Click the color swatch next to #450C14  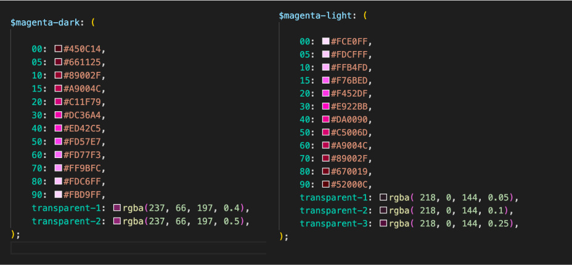point(59,49)
